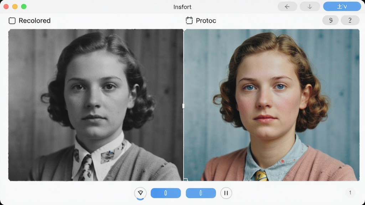
Task: Grab the center comparison divider handle
Action: coord(184,106)
